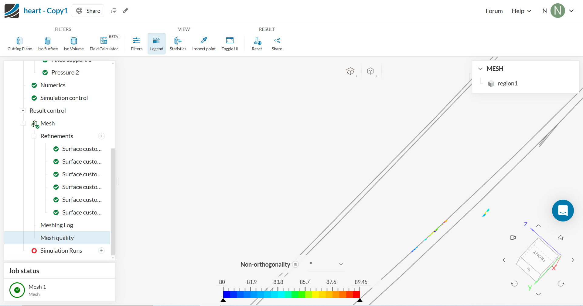583x306 pixels.
Task: Add a new simulation run
Action: [101, 251]
